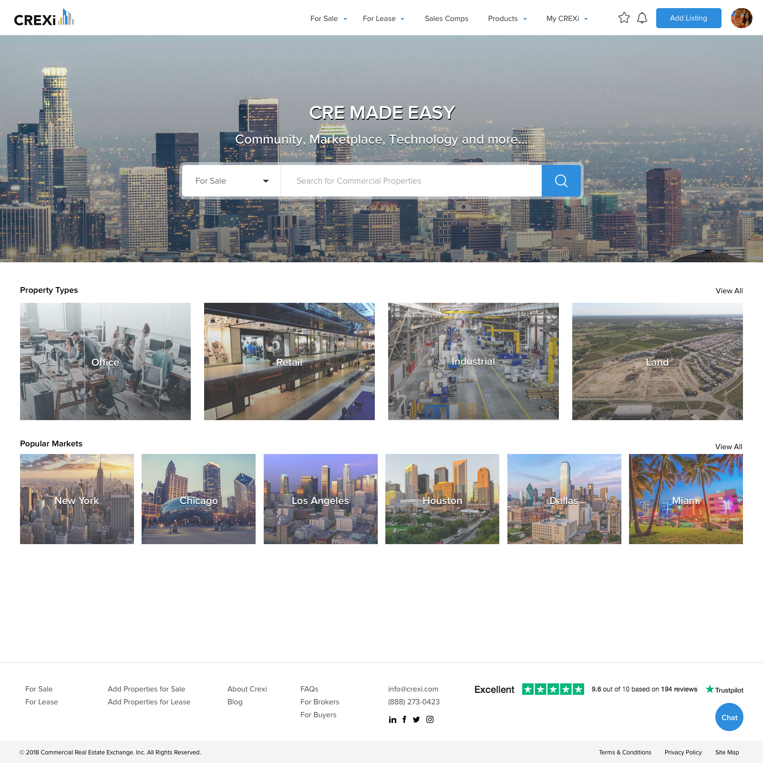Launch the Chat bubble
The image size is (763, 763).
click(729, 717)
